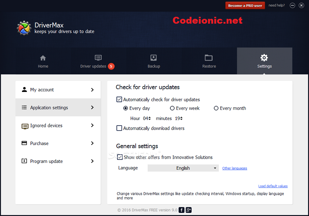The width and height of the screenshot is (309, 216).
Task: Minimize the DriverMax window
Action: pos(293,5)
